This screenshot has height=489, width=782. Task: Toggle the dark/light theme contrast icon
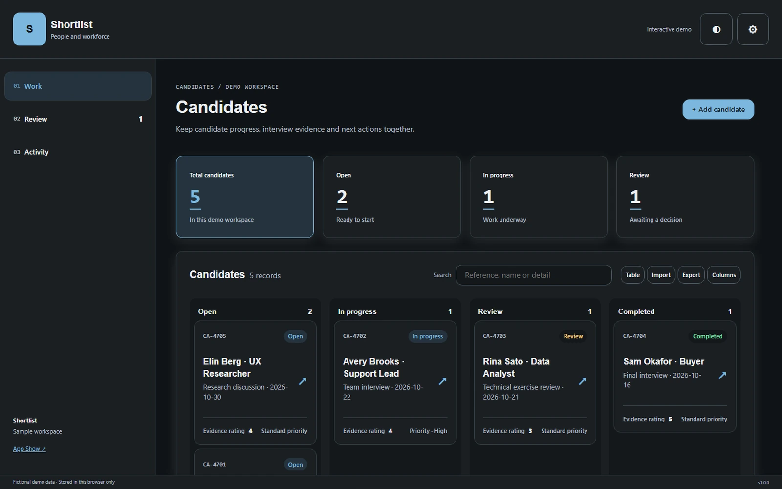716,29
